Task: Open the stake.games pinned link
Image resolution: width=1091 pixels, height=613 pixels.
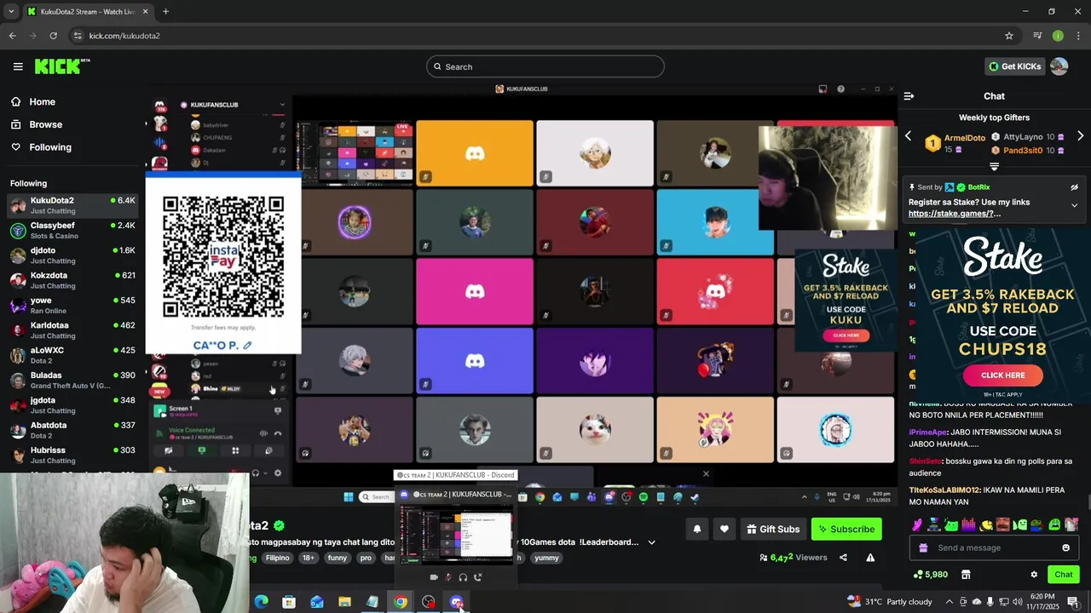Action: click(955, 214)
